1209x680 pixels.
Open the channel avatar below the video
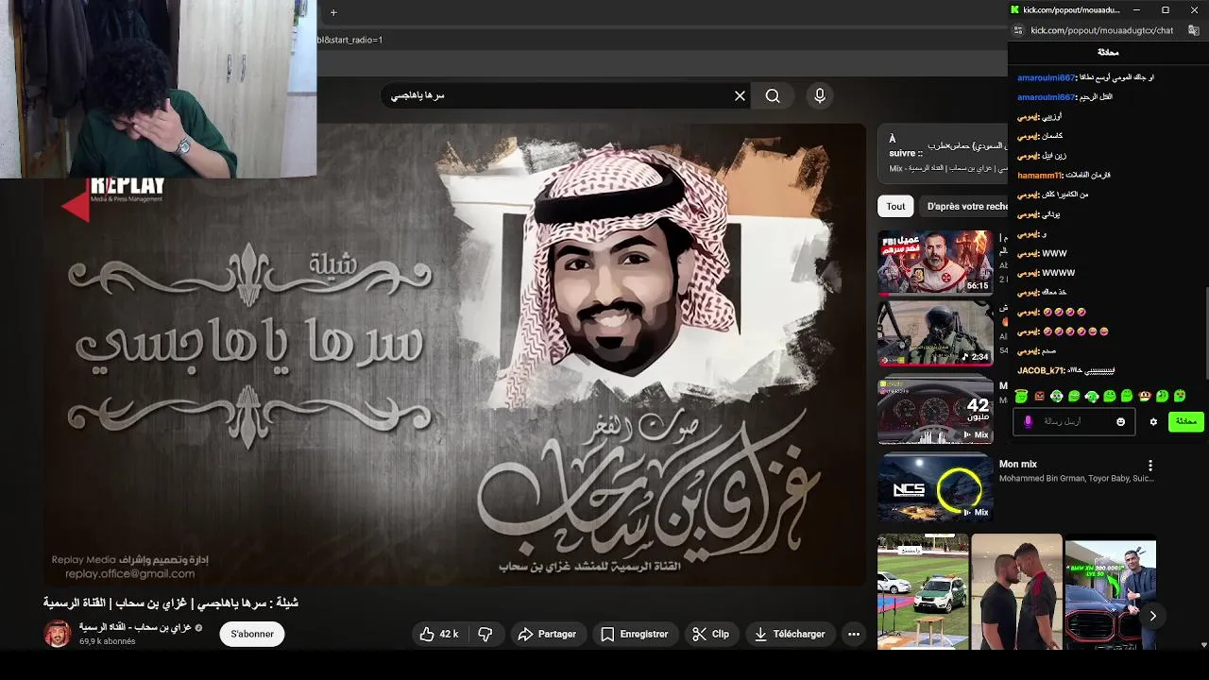point(57,634)
